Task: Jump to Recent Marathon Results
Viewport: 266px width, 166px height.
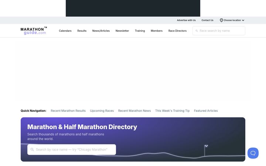Action: point(68,111)
